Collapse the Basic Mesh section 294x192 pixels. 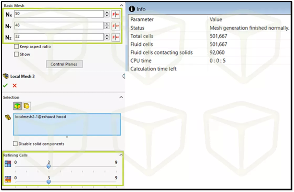[x=121, y=5]
